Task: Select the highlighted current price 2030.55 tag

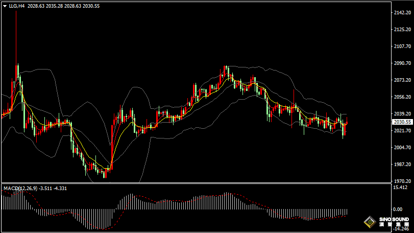Action: [403, 122]
